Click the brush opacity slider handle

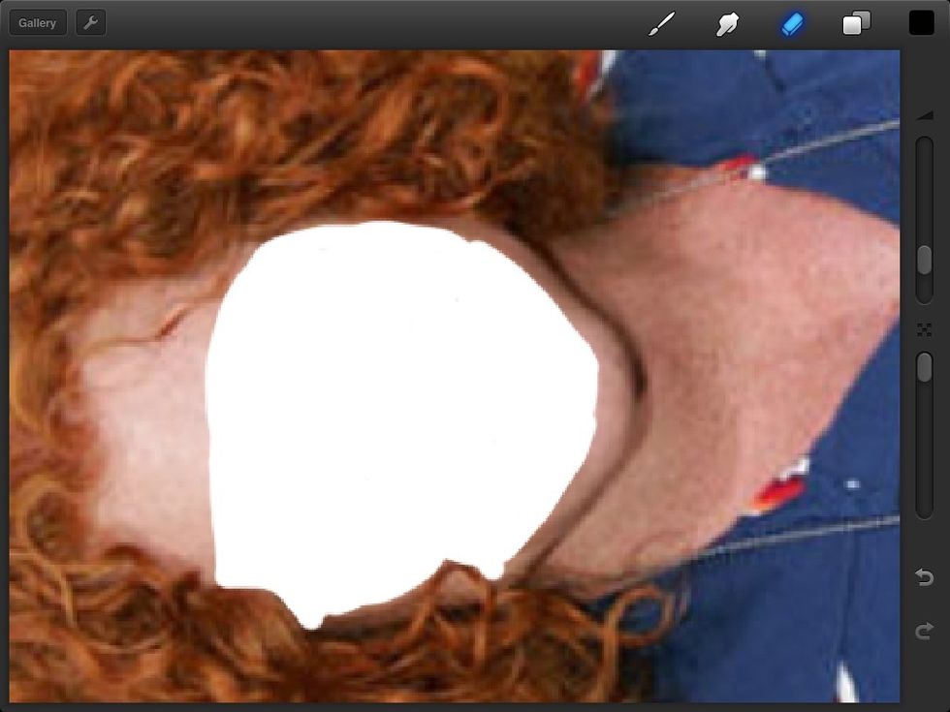924,367
